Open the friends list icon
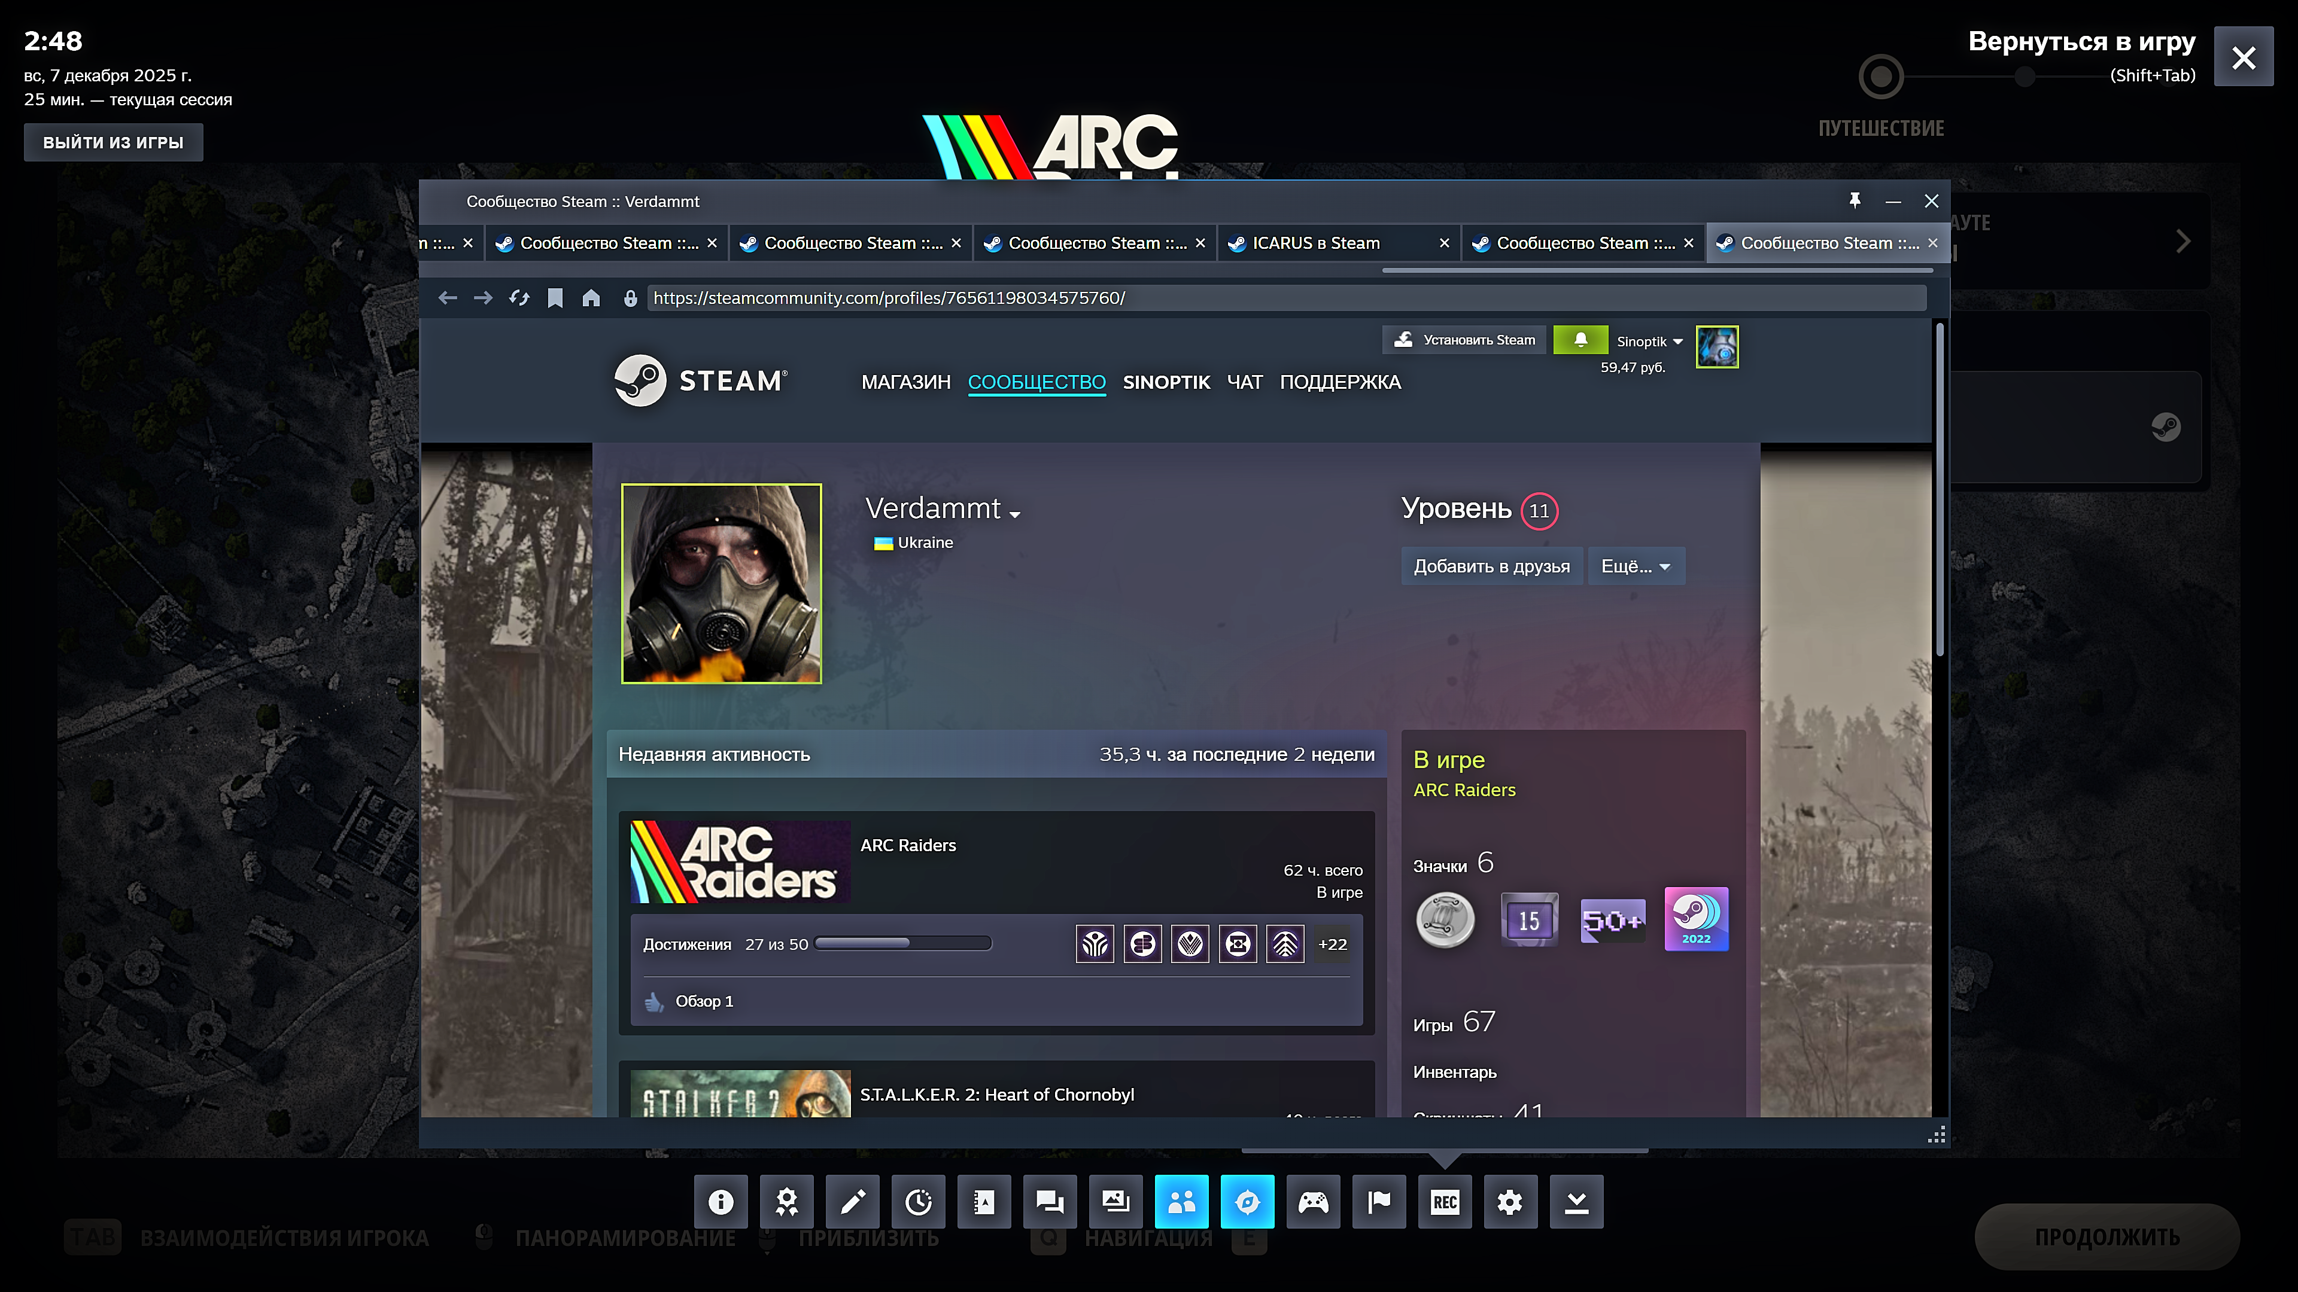Screen dimensions: 2298x1292 [x=1181, y=1202]
